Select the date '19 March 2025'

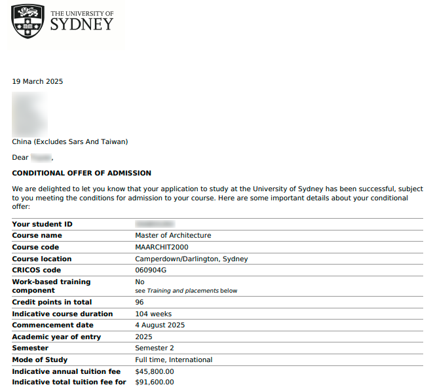37,81
